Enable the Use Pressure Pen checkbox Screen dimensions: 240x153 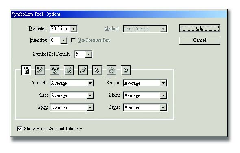pos(74,40)
